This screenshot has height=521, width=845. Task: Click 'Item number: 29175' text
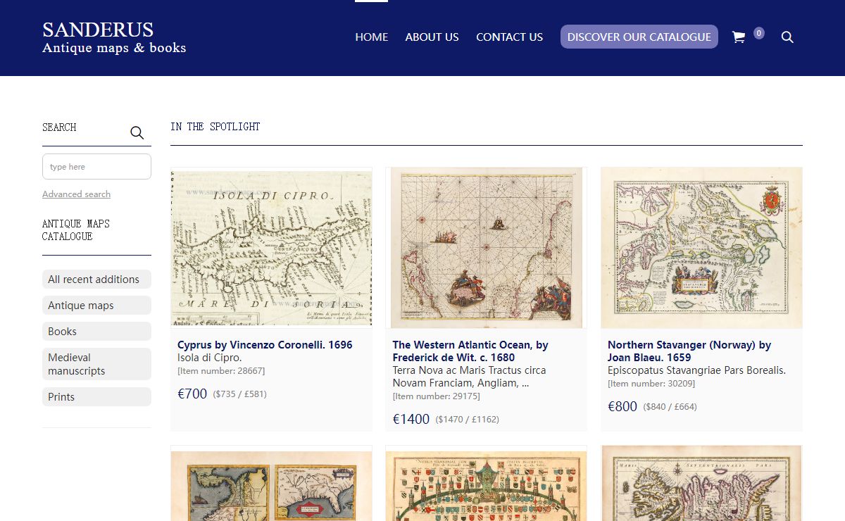click(437, 396)
